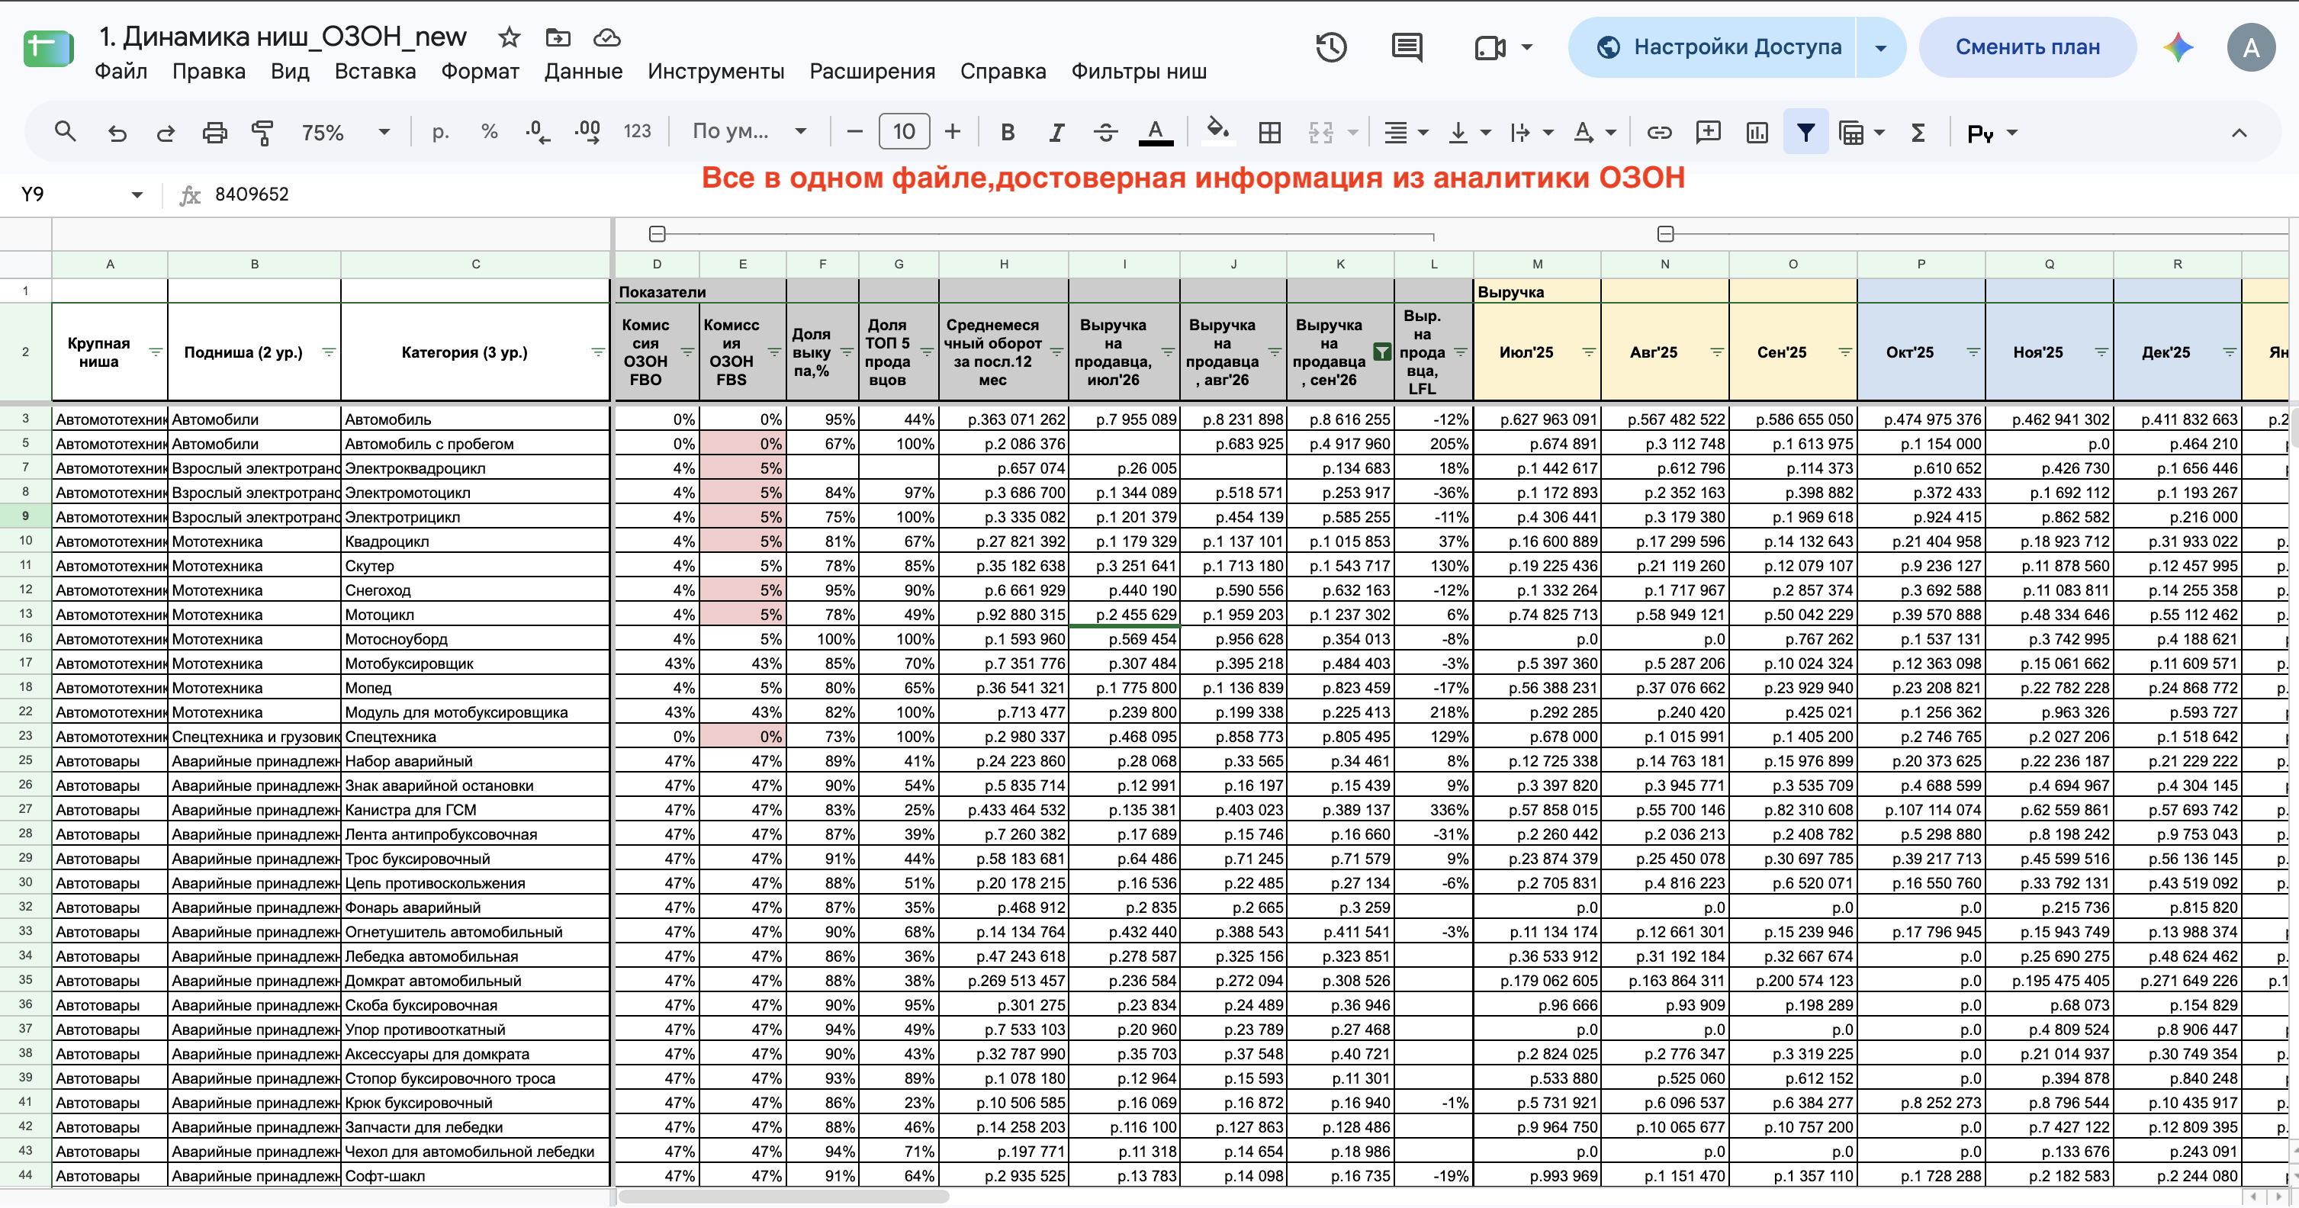Move document to a folder

click(558, 37)
